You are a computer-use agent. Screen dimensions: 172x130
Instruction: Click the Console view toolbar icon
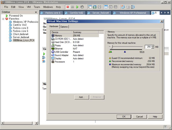tap(111, 7)
